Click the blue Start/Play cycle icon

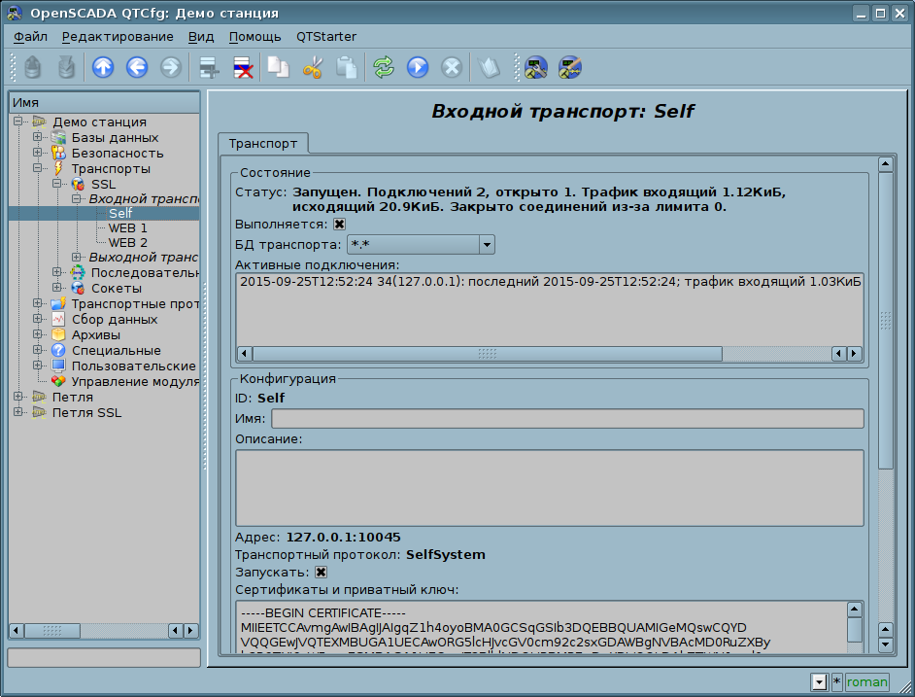pos(418,67)
